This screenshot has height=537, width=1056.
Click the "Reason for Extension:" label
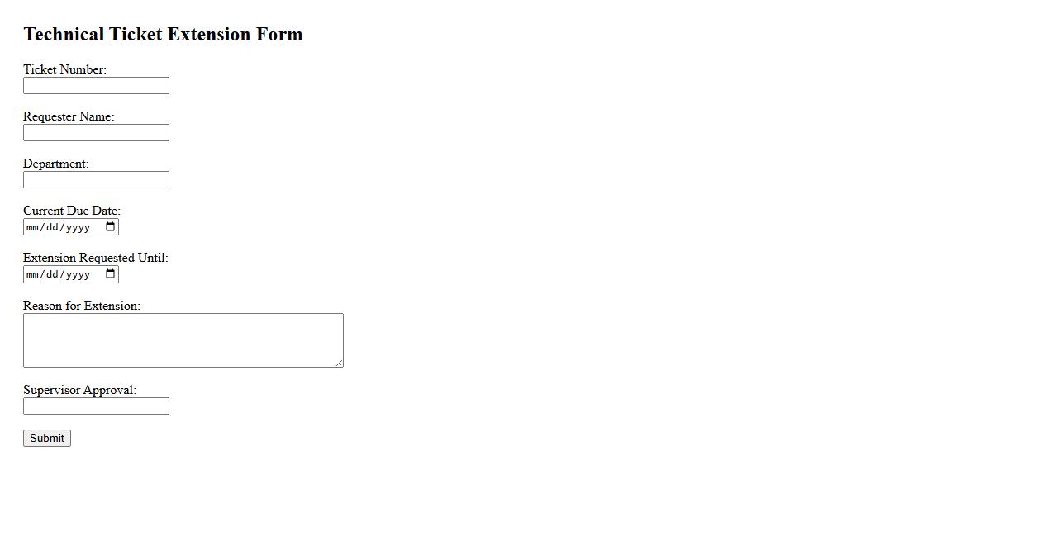pyautogui.click(x=82, y=306)
